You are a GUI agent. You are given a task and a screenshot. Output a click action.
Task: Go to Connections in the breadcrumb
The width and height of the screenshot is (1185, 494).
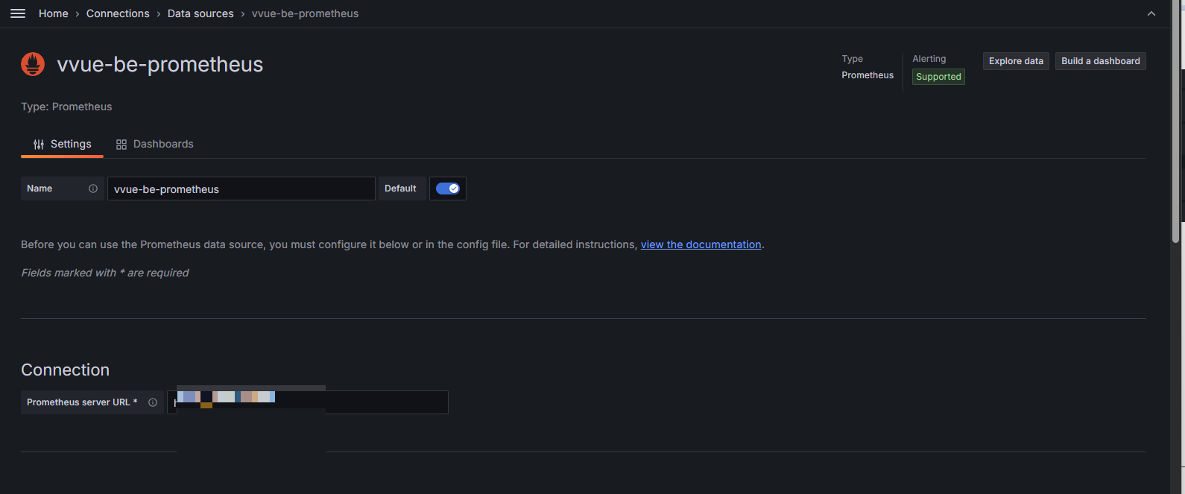pyautogui.click(x=118, y=13)
